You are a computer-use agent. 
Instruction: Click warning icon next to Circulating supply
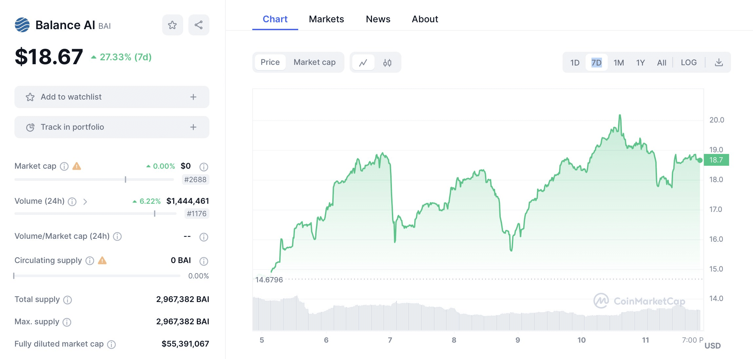click(x=102, y=260)
